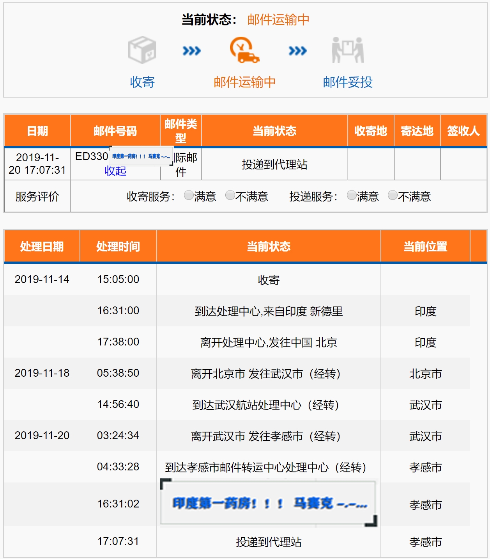Image resolution: width=490 pixels, height=559 pixels.
Task: Click the gray parcel handover icon above 邮件妥投
Action: tap(347, 50)
